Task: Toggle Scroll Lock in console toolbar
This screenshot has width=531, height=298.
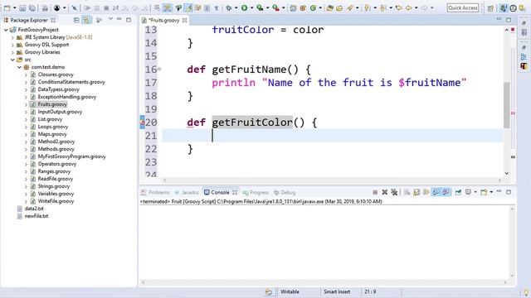Action: [417, 192]
